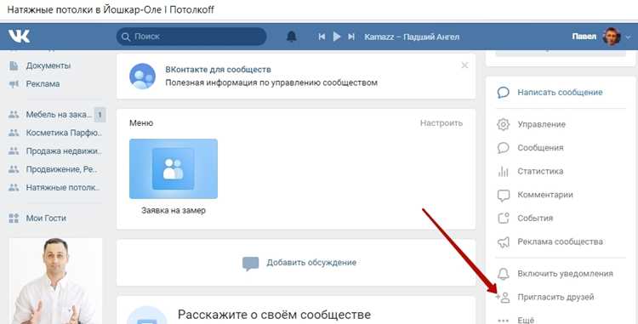Open community Сообщения

point(540,148)
